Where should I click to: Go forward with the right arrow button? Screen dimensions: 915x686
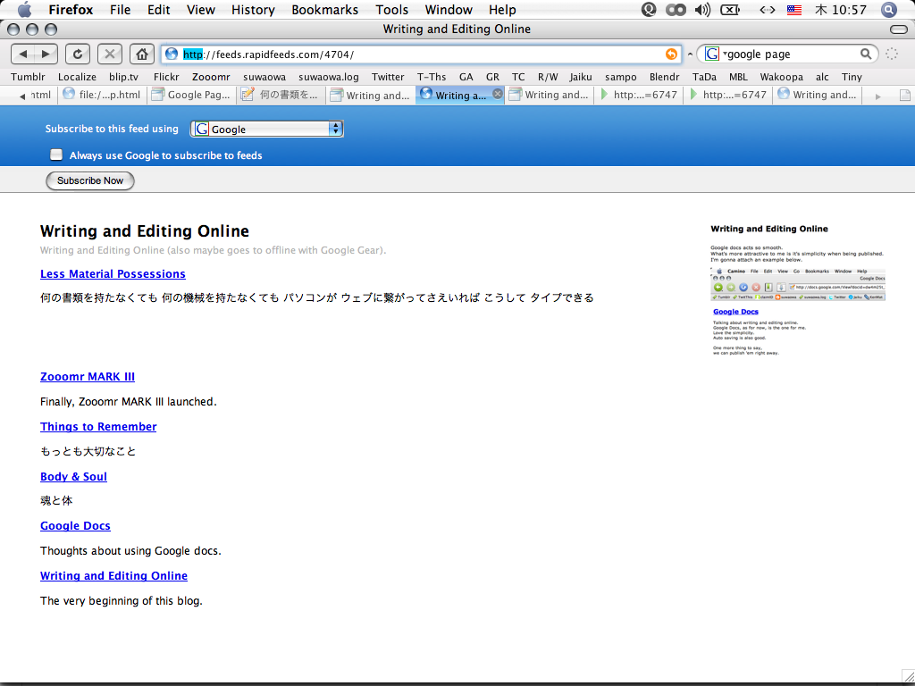pos(46,54)
